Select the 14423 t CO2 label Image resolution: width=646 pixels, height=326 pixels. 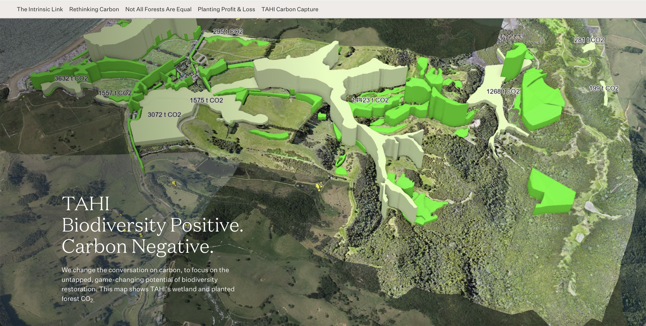pyautogui.click(x=370, y=100)
